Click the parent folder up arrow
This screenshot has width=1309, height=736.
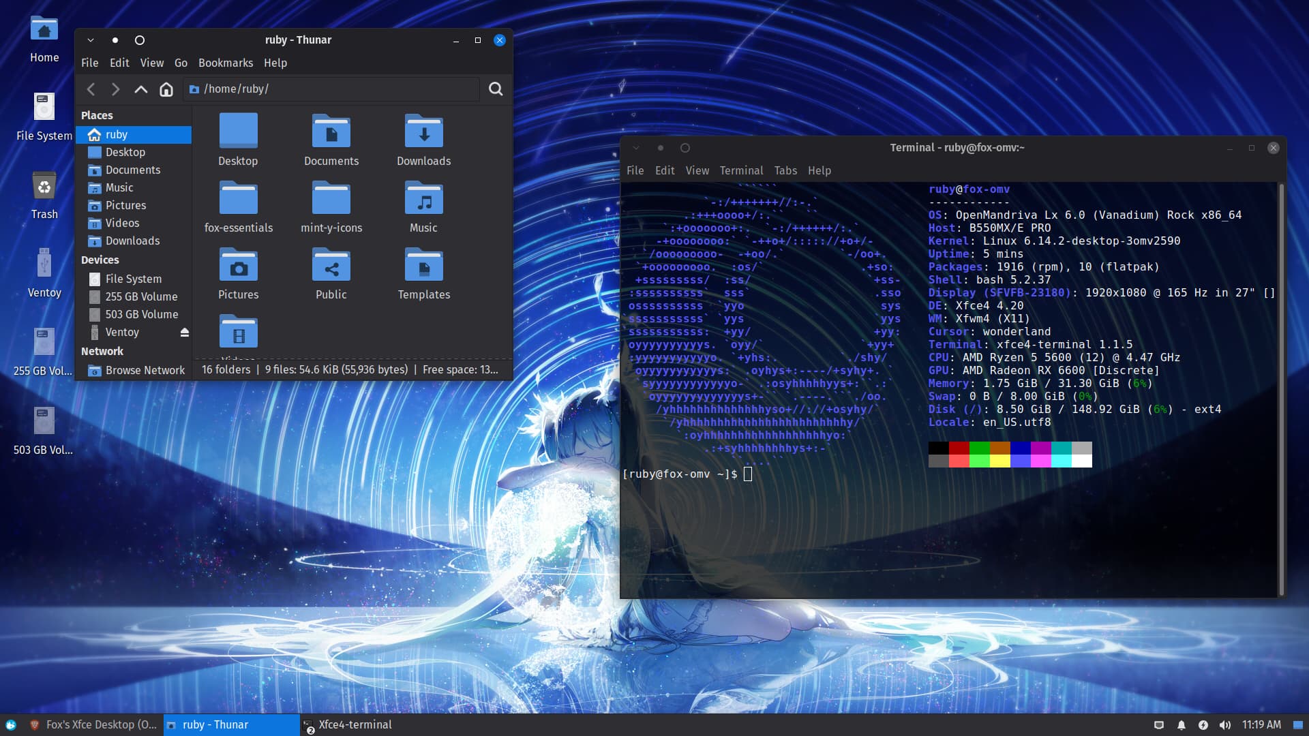point(140,89)
